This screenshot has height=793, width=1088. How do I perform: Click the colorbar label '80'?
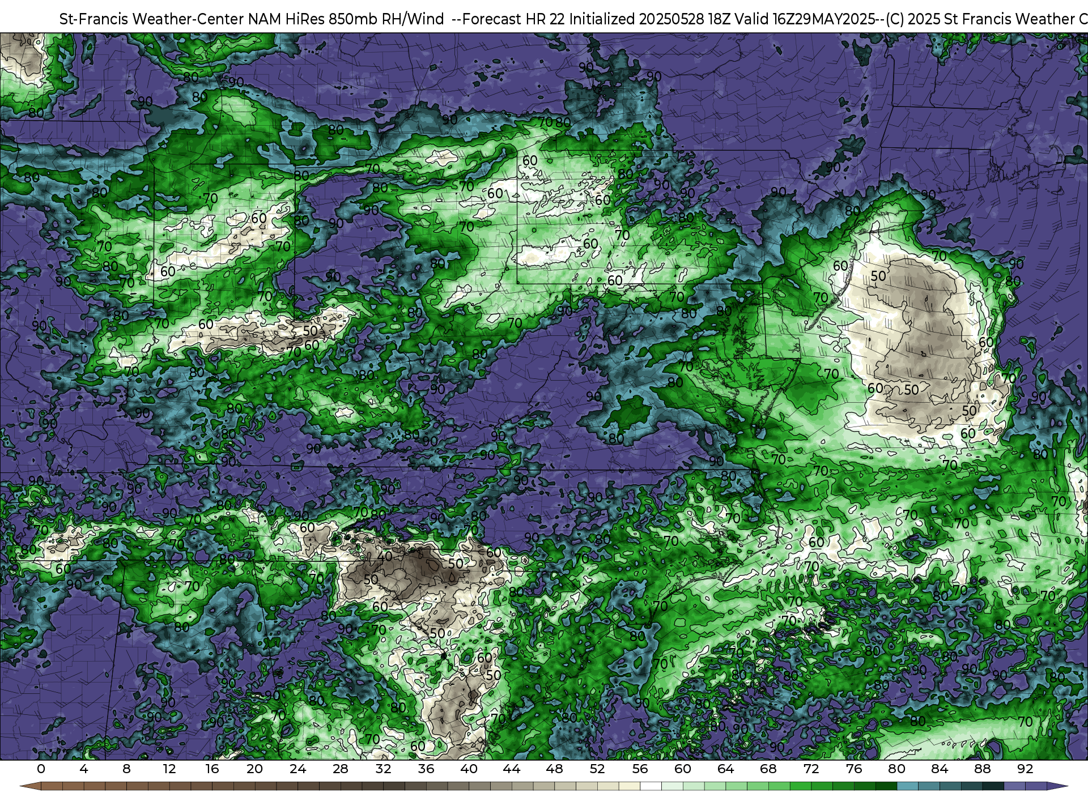pos(896,769)
